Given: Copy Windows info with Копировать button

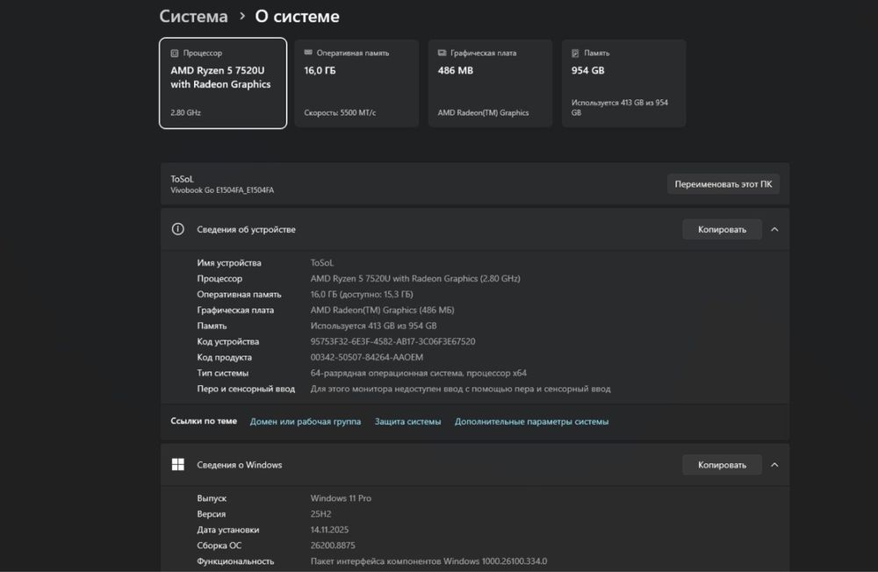Looking at the screenshot, I should click(722, 465).
